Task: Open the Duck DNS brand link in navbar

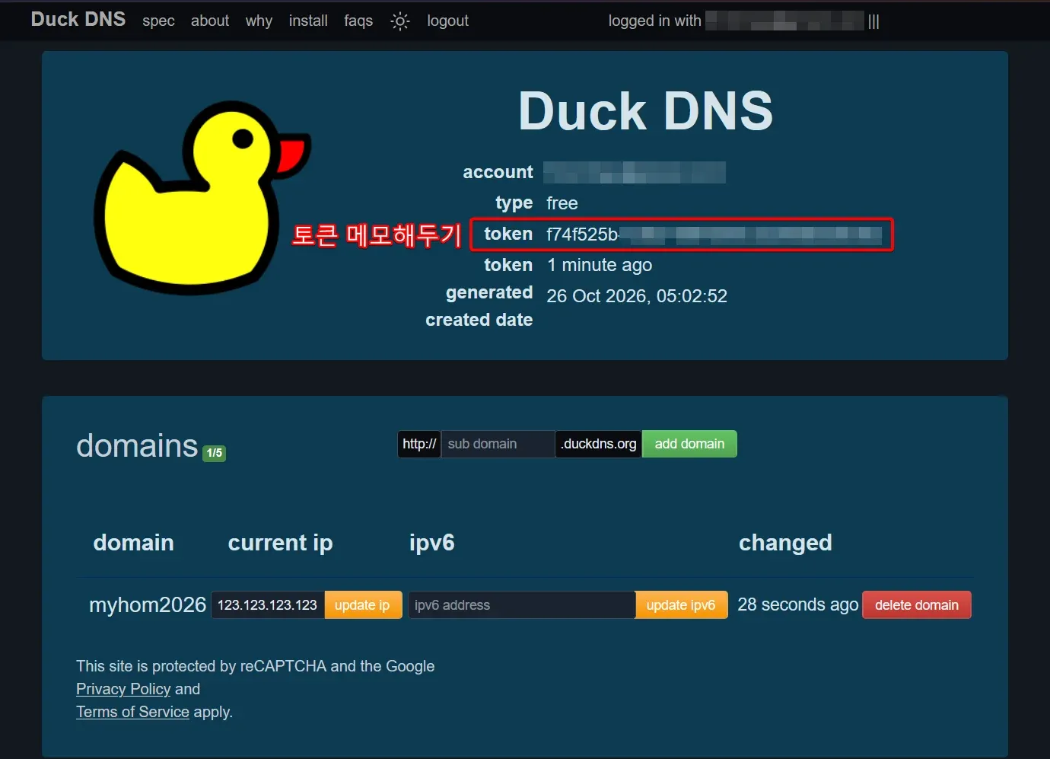Action: coord(78,20)
